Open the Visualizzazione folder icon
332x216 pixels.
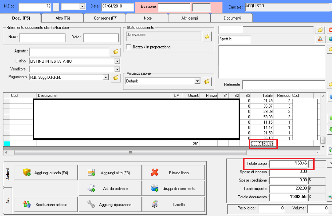point(207,81)
